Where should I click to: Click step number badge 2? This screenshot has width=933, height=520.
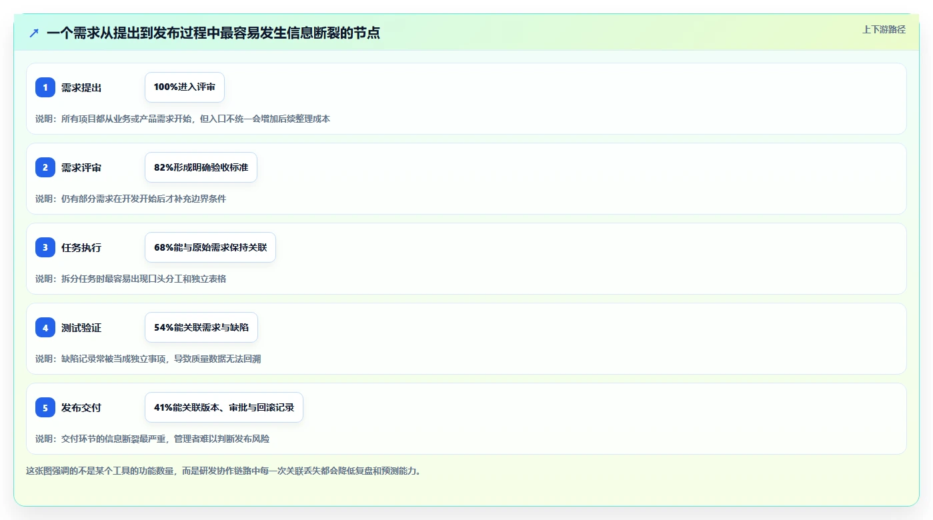point(45,167)
